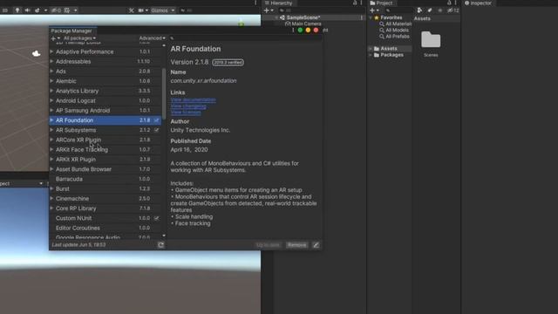Open the Scenes folder thumbnail
558x314 pixels.
(431, 40)
